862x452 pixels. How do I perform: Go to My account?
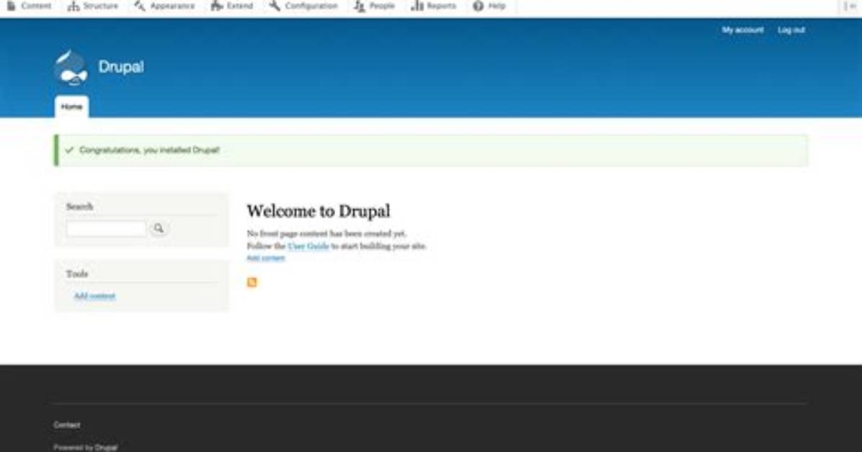coord(742,30)
